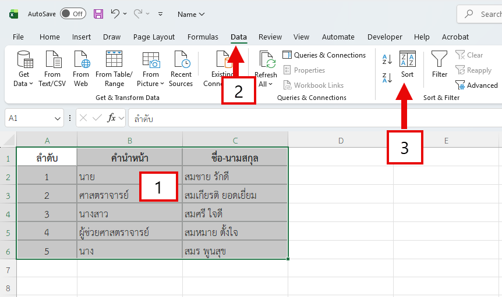Open the Get Data menu
The image size is (502, 297).
[24, 69]
